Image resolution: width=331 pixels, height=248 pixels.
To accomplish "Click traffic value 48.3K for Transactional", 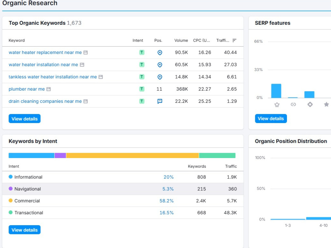I will click(230, 213).
